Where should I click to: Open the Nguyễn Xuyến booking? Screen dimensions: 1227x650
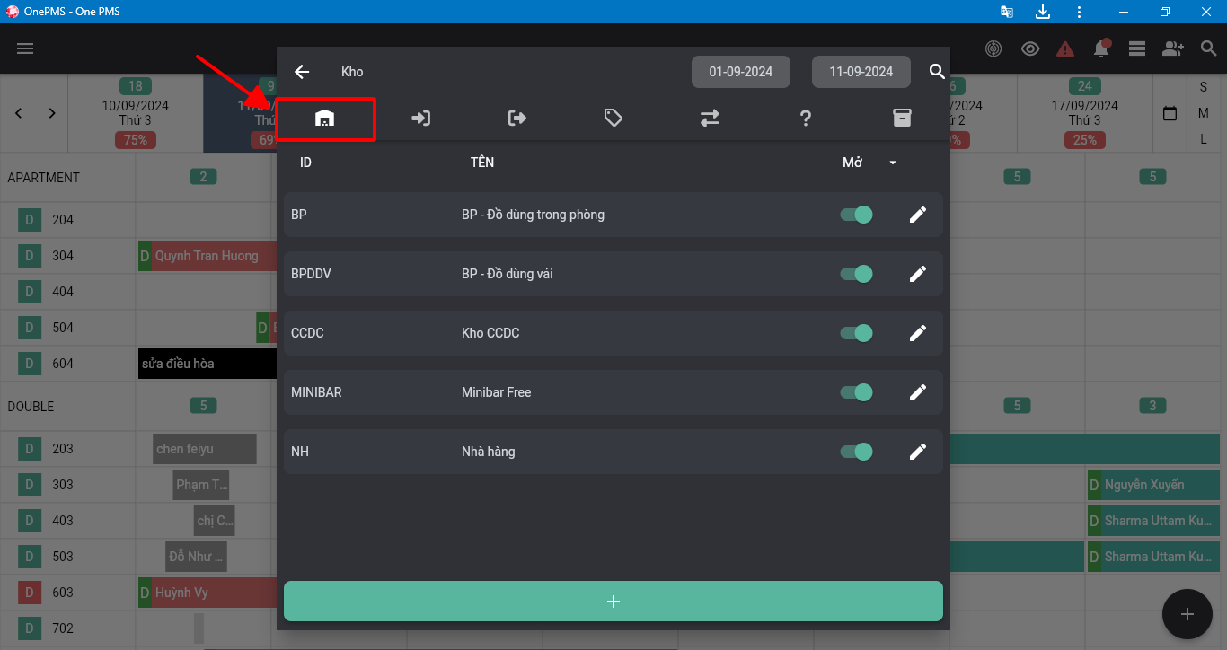click(x=1153, y=485)
